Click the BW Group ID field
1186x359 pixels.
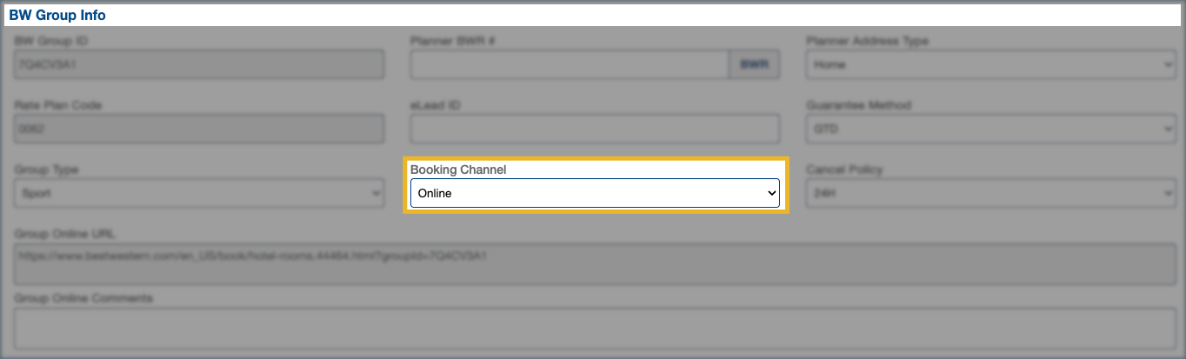coord(198,64)
